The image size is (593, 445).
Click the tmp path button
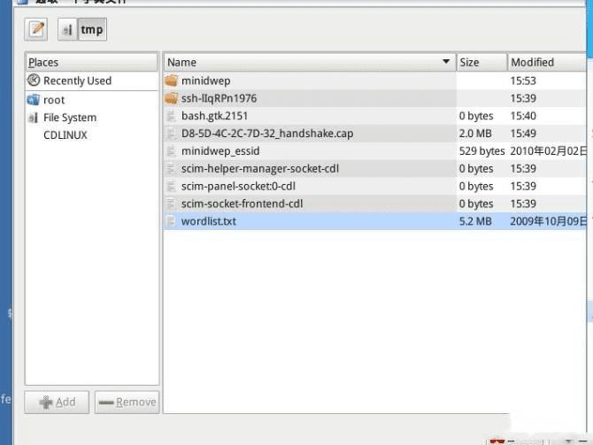point(92,29)
